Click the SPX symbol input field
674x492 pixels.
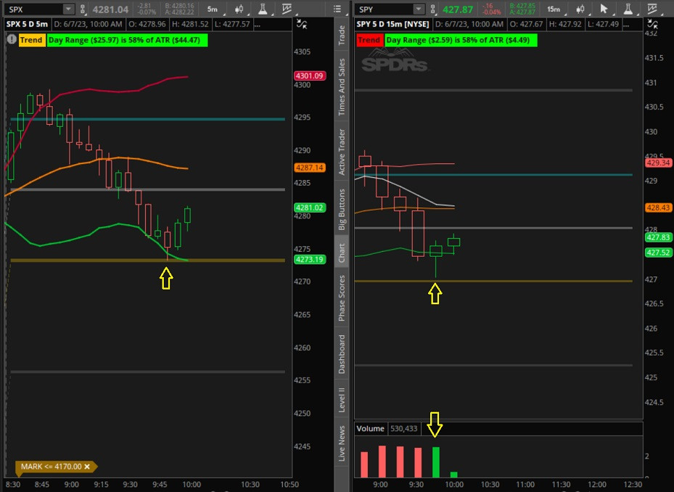pos(34,9)
